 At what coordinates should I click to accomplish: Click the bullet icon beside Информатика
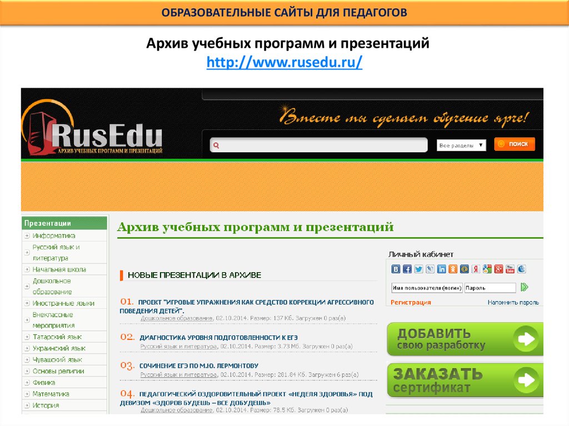pos(27,236)
